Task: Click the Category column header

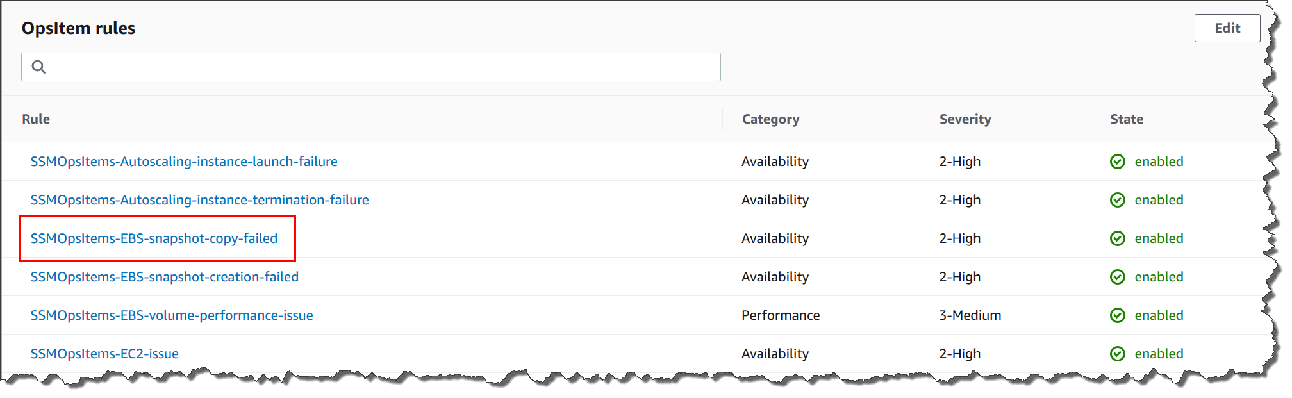Action: tap(770, 119)
